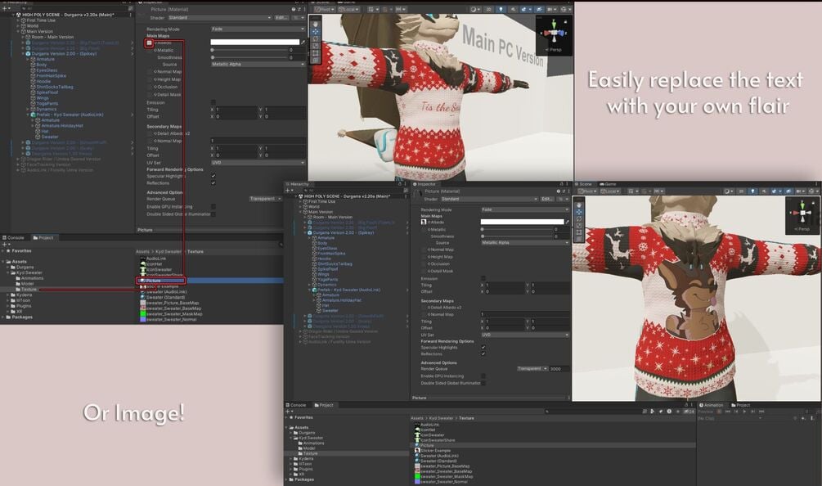
Task: Pick Albedo color eyedropper in dragon-image window
Action: 568,222
